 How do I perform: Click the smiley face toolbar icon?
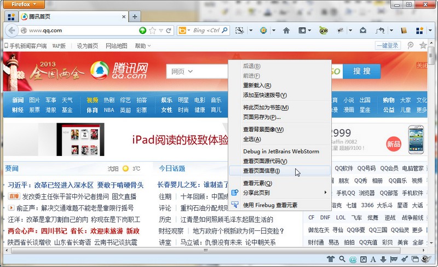click(x=263, y=30)
